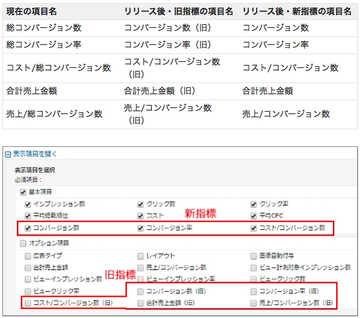Check the オプション項目 group checkbox

point(23,243)
